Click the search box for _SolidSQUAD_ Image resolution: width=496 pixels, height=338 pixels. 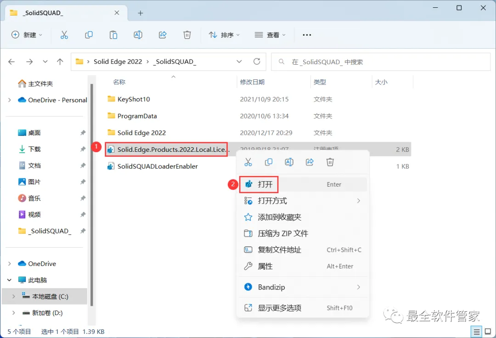coord(381,62)
